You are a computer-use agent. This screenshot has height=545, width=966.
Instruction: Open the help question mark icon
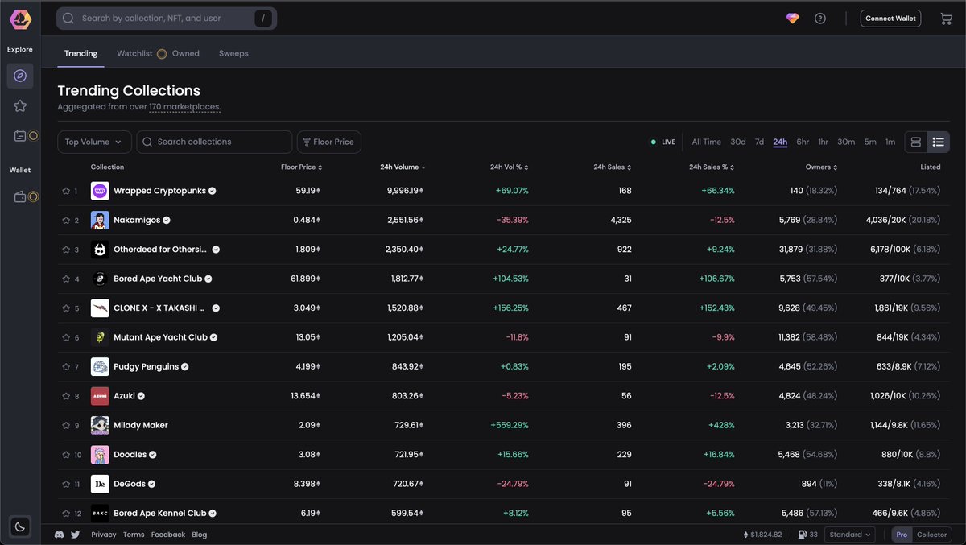pos(820,18)
